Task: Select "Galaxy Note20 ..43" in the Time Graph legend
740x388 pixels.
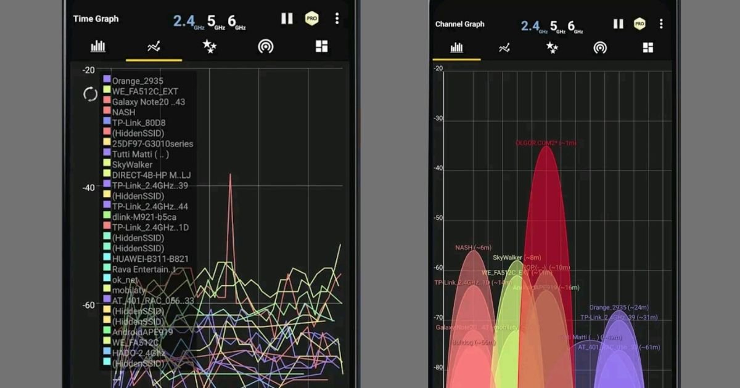Action: (149, 102)
